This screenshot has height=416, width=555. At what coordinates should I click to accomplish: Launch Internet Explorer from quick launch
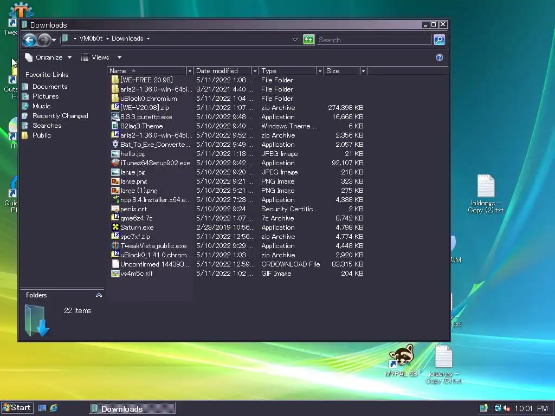point(54,408)
